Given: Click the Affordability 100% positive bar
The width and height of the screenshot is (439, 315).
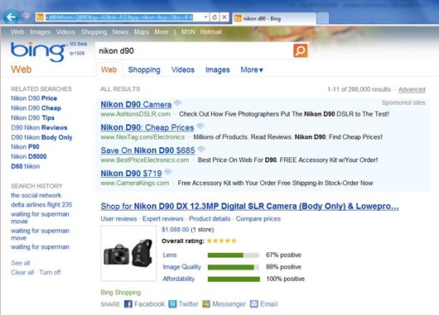Looking at the screenshot, I should [234, 279].
